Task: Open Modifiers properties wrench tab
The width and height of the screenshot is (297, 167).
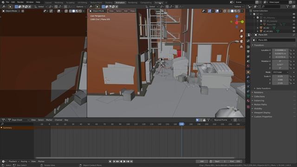Action: tap(248, 77)
